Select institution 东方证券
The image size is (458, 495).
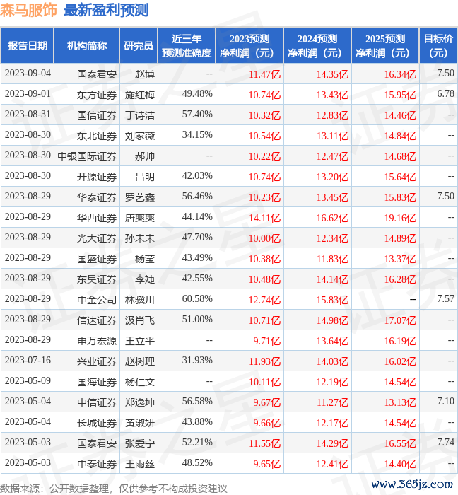97,95
